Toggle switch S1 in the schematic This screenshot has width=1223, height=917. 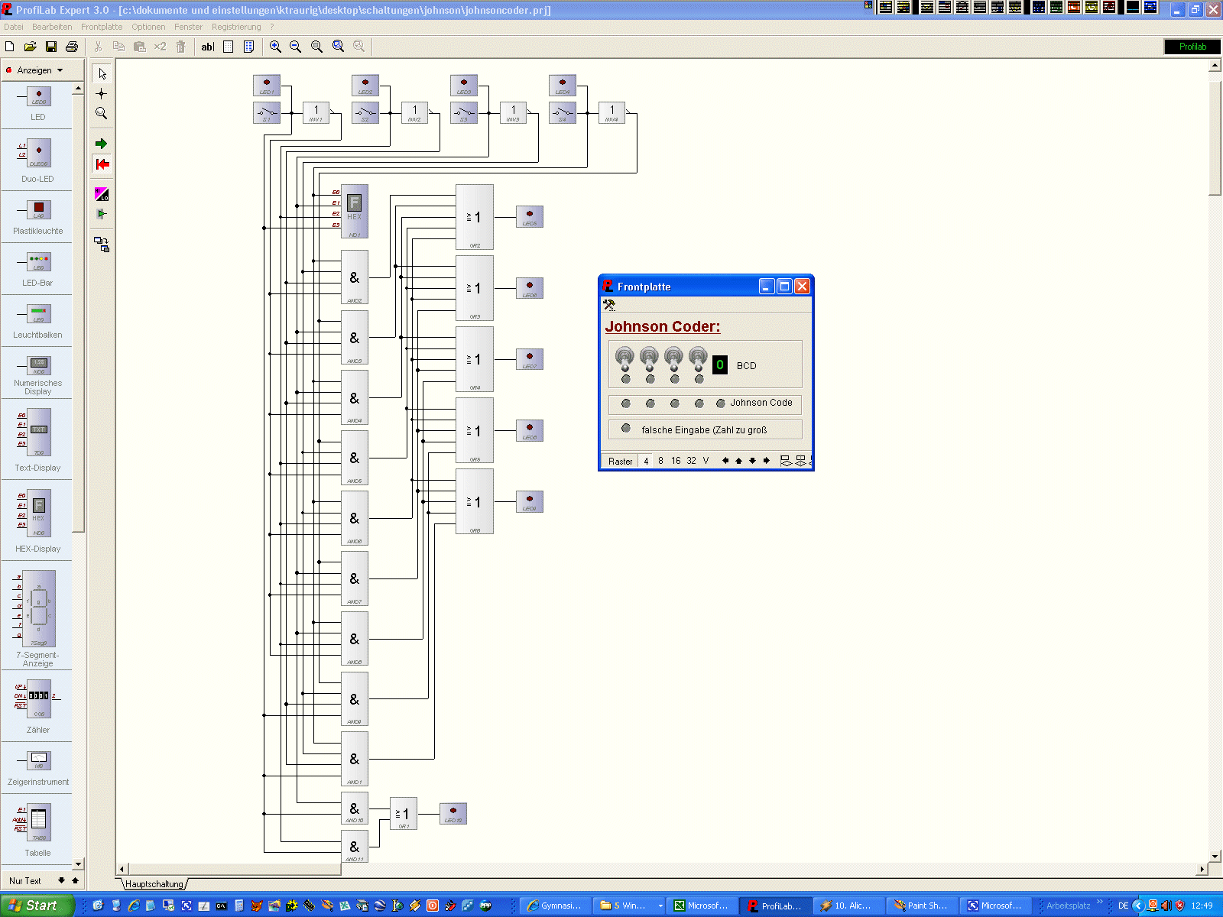[x=267, y=113]
